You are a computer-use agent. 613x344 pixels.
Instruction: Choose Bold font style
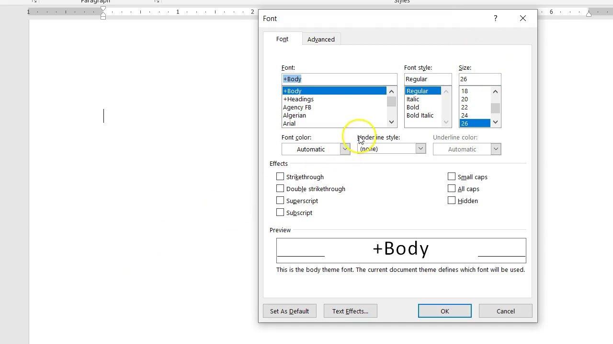pos(423,107)
